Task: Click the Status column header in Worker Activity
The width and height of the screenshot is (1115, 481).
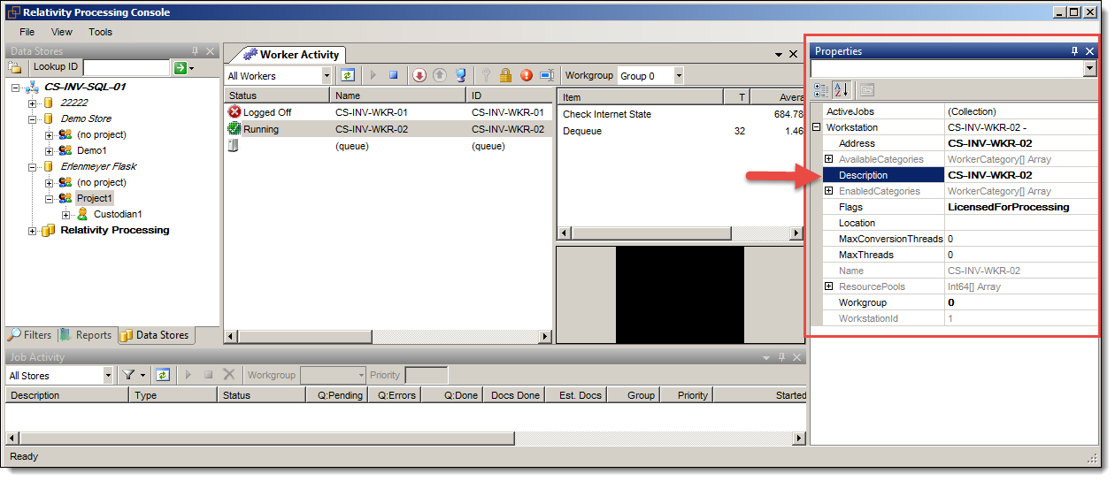Action: (x=276, y=95)
